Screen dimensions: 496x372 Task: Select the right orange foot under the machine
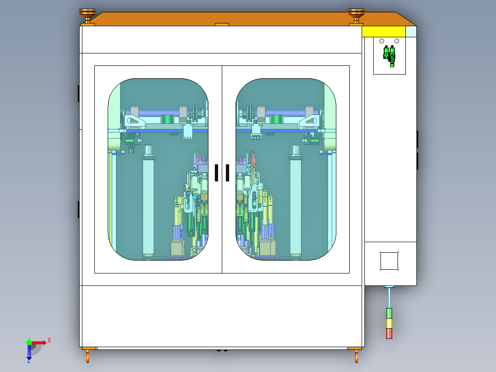click(x=356, y=355)
